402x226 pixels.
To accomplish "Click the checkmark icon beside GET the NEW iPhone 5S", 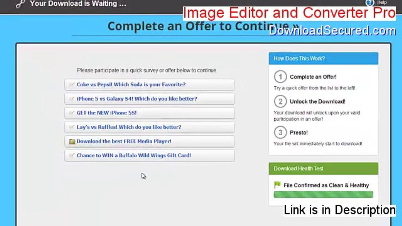I will (72, 113).
